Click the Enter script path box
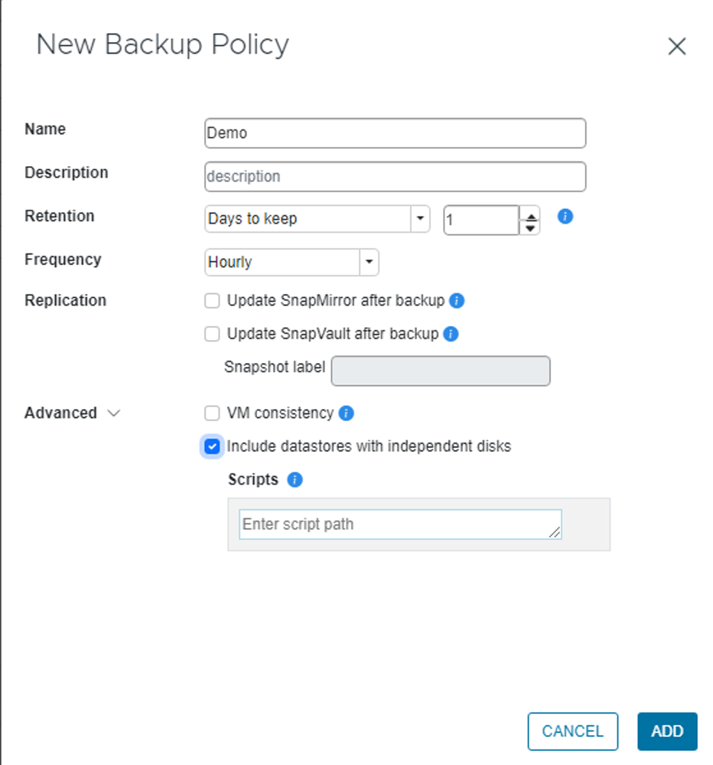 click(x=399, y=525)
